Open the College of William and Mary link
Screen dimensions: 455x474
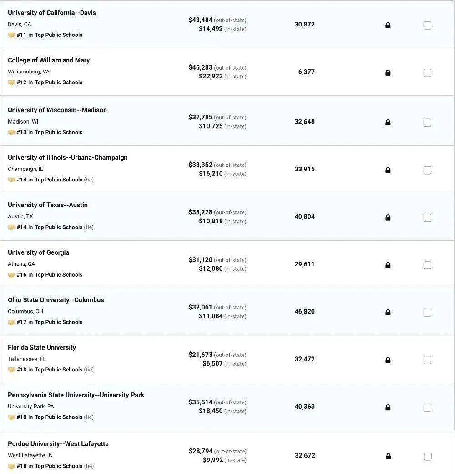(49, 60)
